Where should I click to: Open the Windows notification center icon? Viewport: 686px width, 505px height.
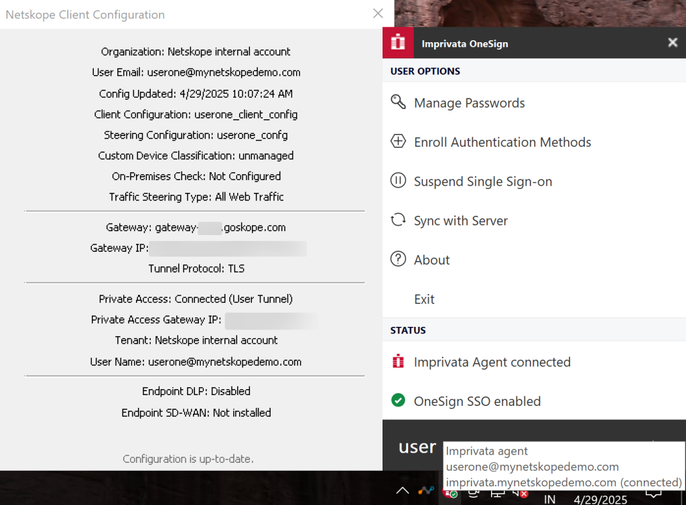(x=653, y=494)
